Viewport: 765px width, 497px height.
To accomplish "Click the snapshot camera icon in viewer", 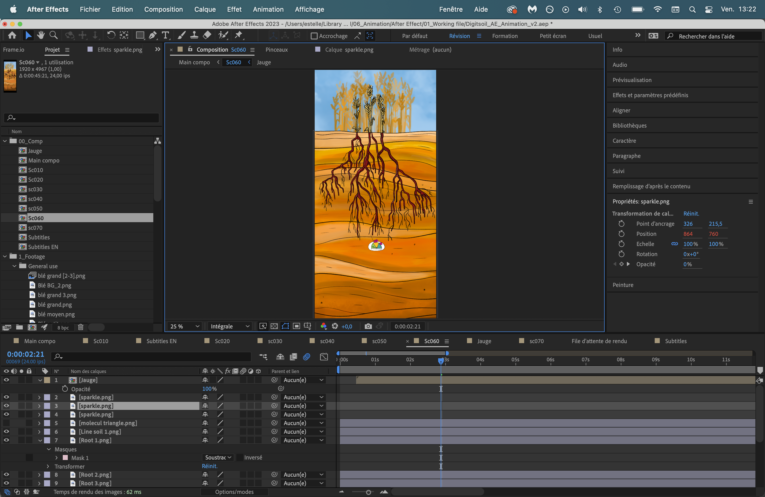I will pyautogui.click(x=368, y=326).
